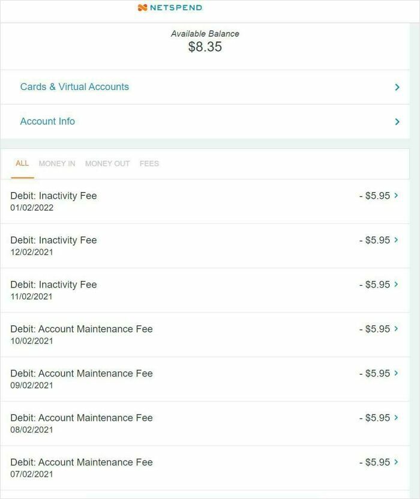Switch to the MONEY OUT tab
The image size is (420, 499).
point(107,163)
